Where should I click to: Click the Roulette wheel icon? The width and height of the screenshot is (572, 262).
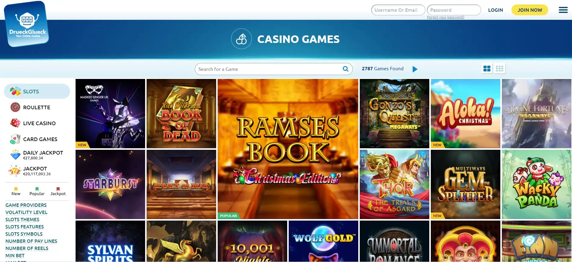(15, 107)
